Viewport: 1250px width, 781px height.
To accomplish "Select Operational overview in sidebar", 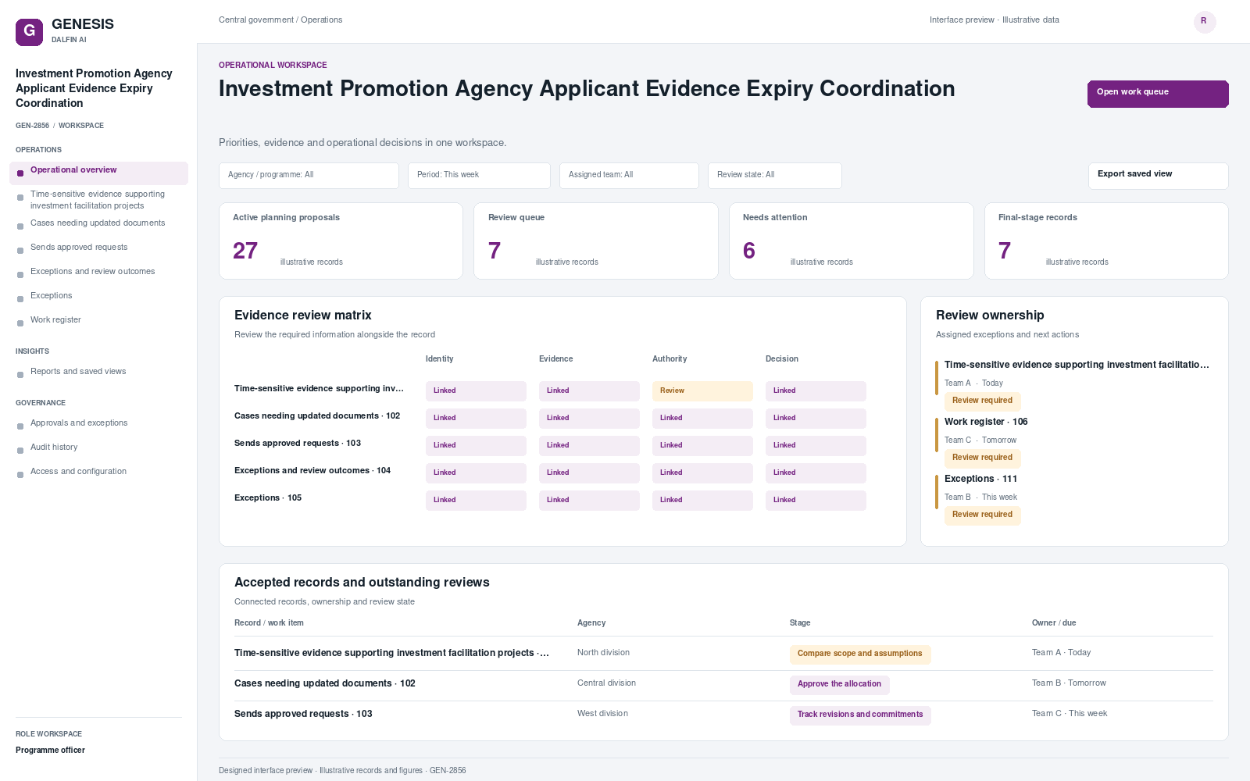I will tap(98, 173).
